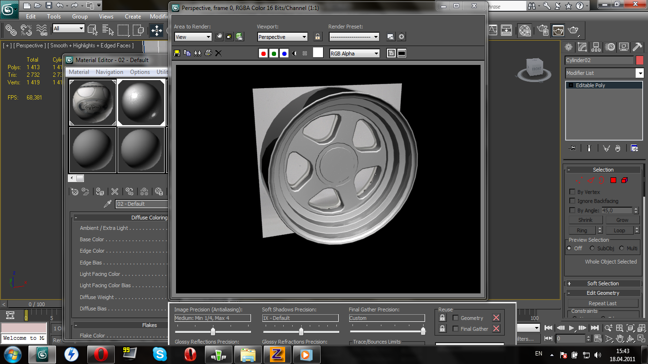Expand the Soft Selection rollout

603,283
